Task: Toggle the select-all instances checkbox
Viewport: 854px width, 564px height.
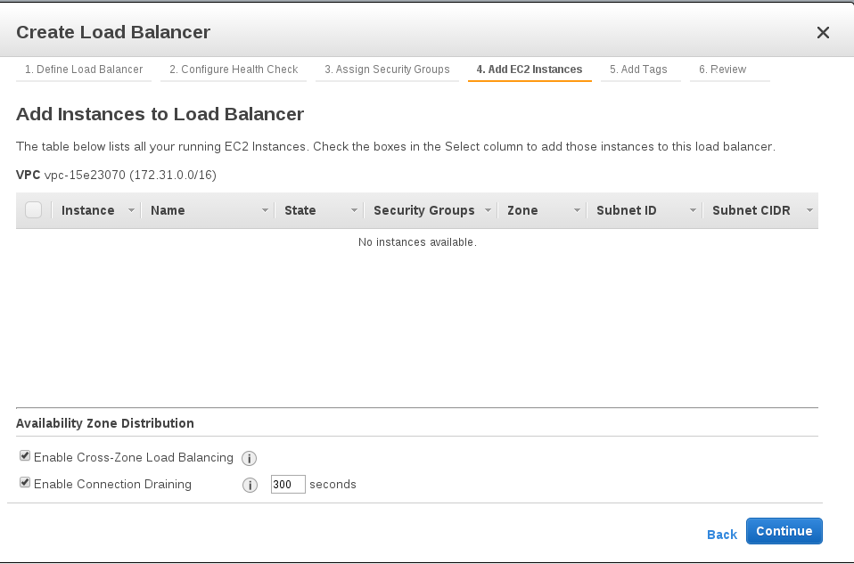Action: click(x=34, y=210)
